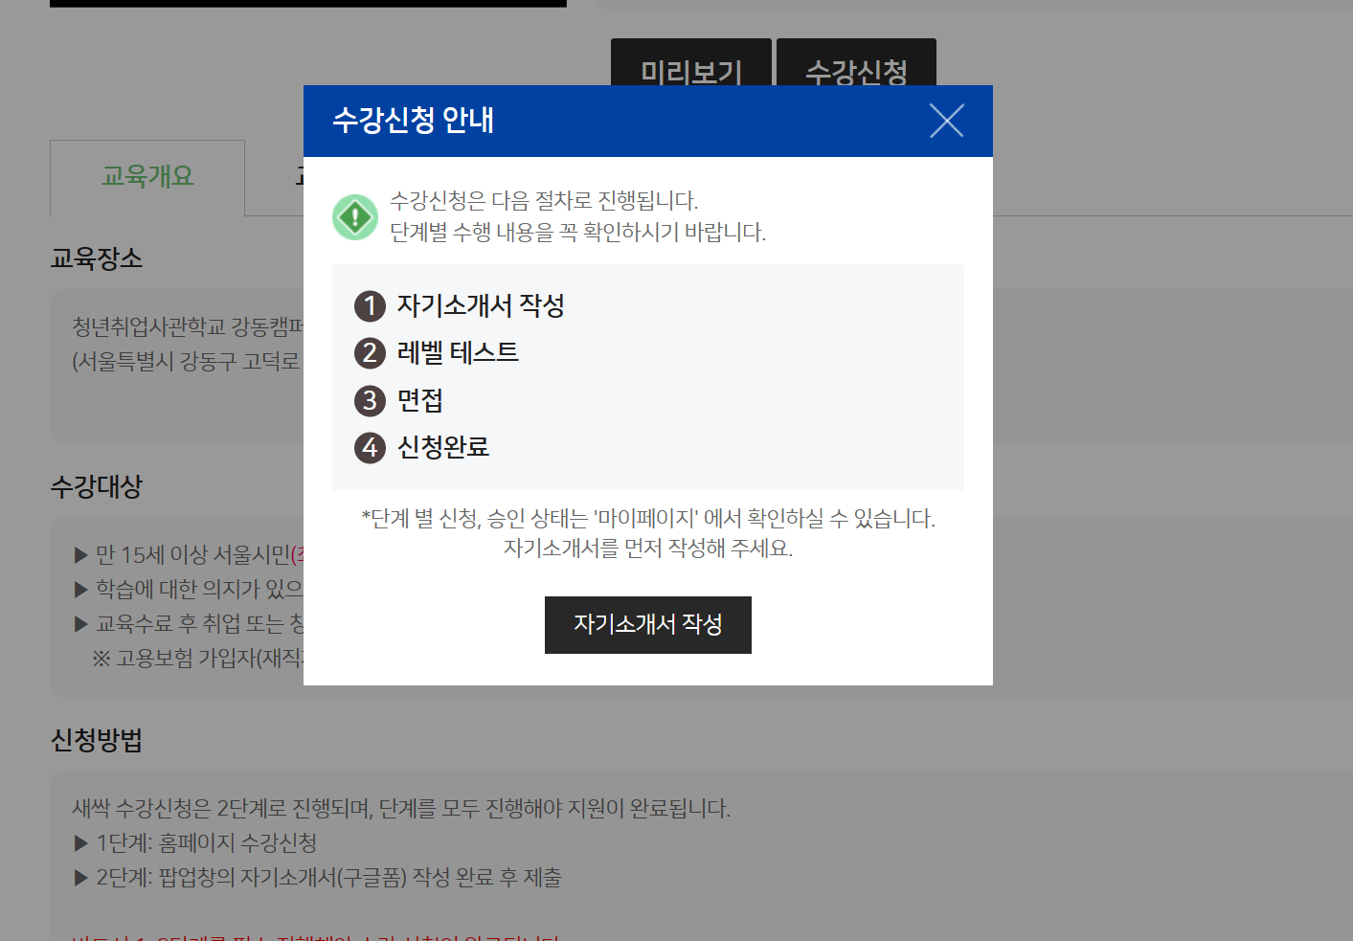Click the 자기소개서 작성 button
The width and height of the screenshot is (1353, 941).
(x=647, y=625)
